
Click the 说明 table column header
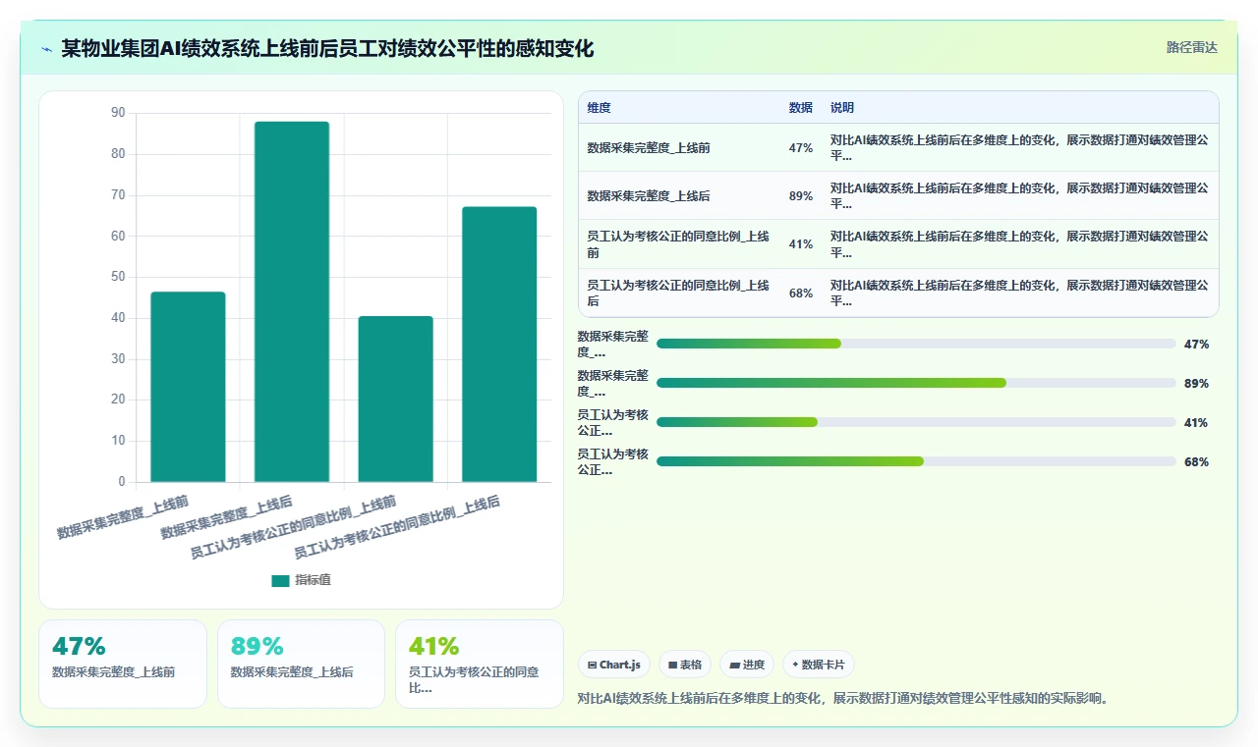[x=842, y=108]
